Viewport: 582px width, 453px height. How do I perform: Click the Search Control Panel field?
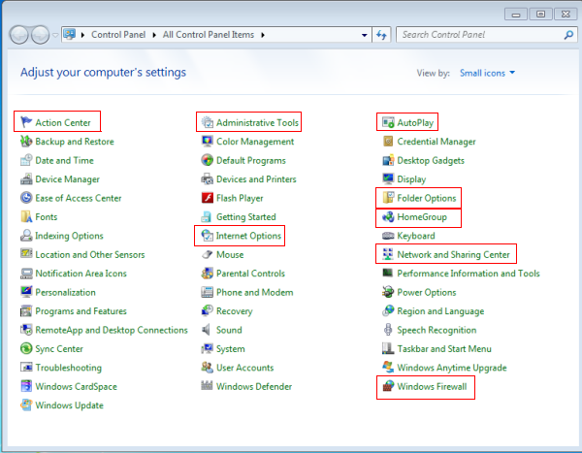pyautogui.click(x=487, y=35)
